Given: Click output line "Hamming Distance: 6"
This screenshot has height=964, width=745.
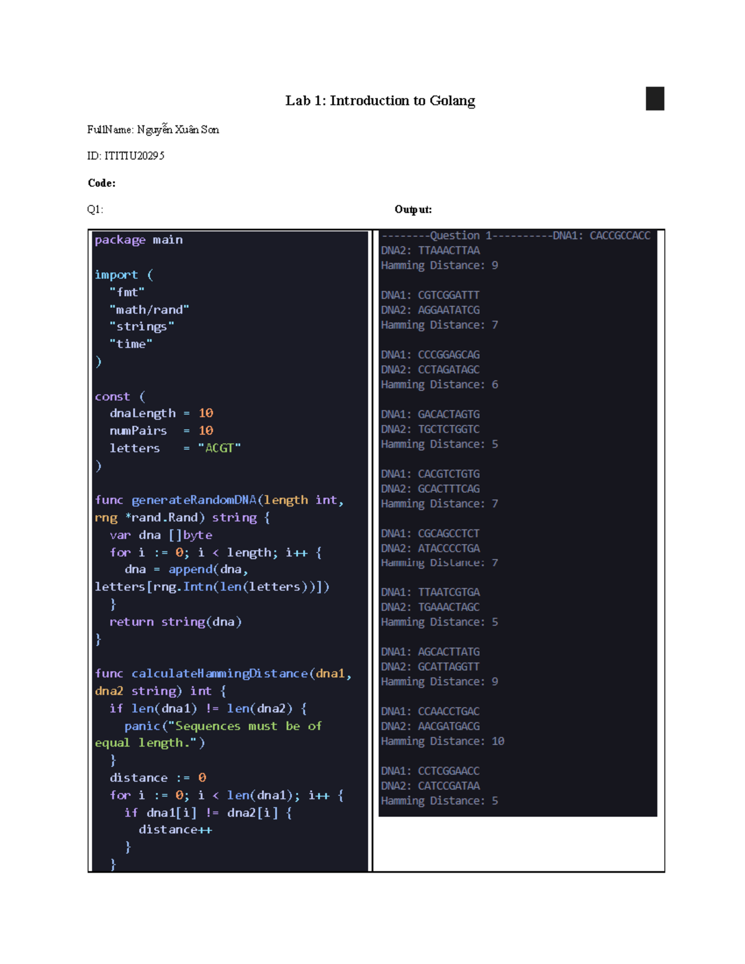Looking at the screenshot, I should pos(440,385).
